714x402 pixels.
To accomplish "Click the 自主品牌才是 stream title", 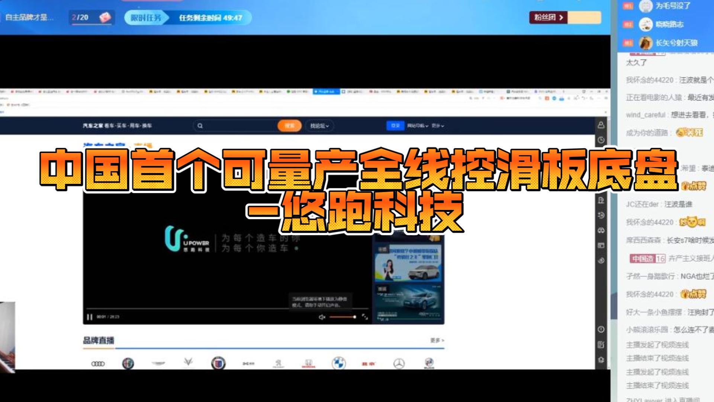I will (29, 17).
